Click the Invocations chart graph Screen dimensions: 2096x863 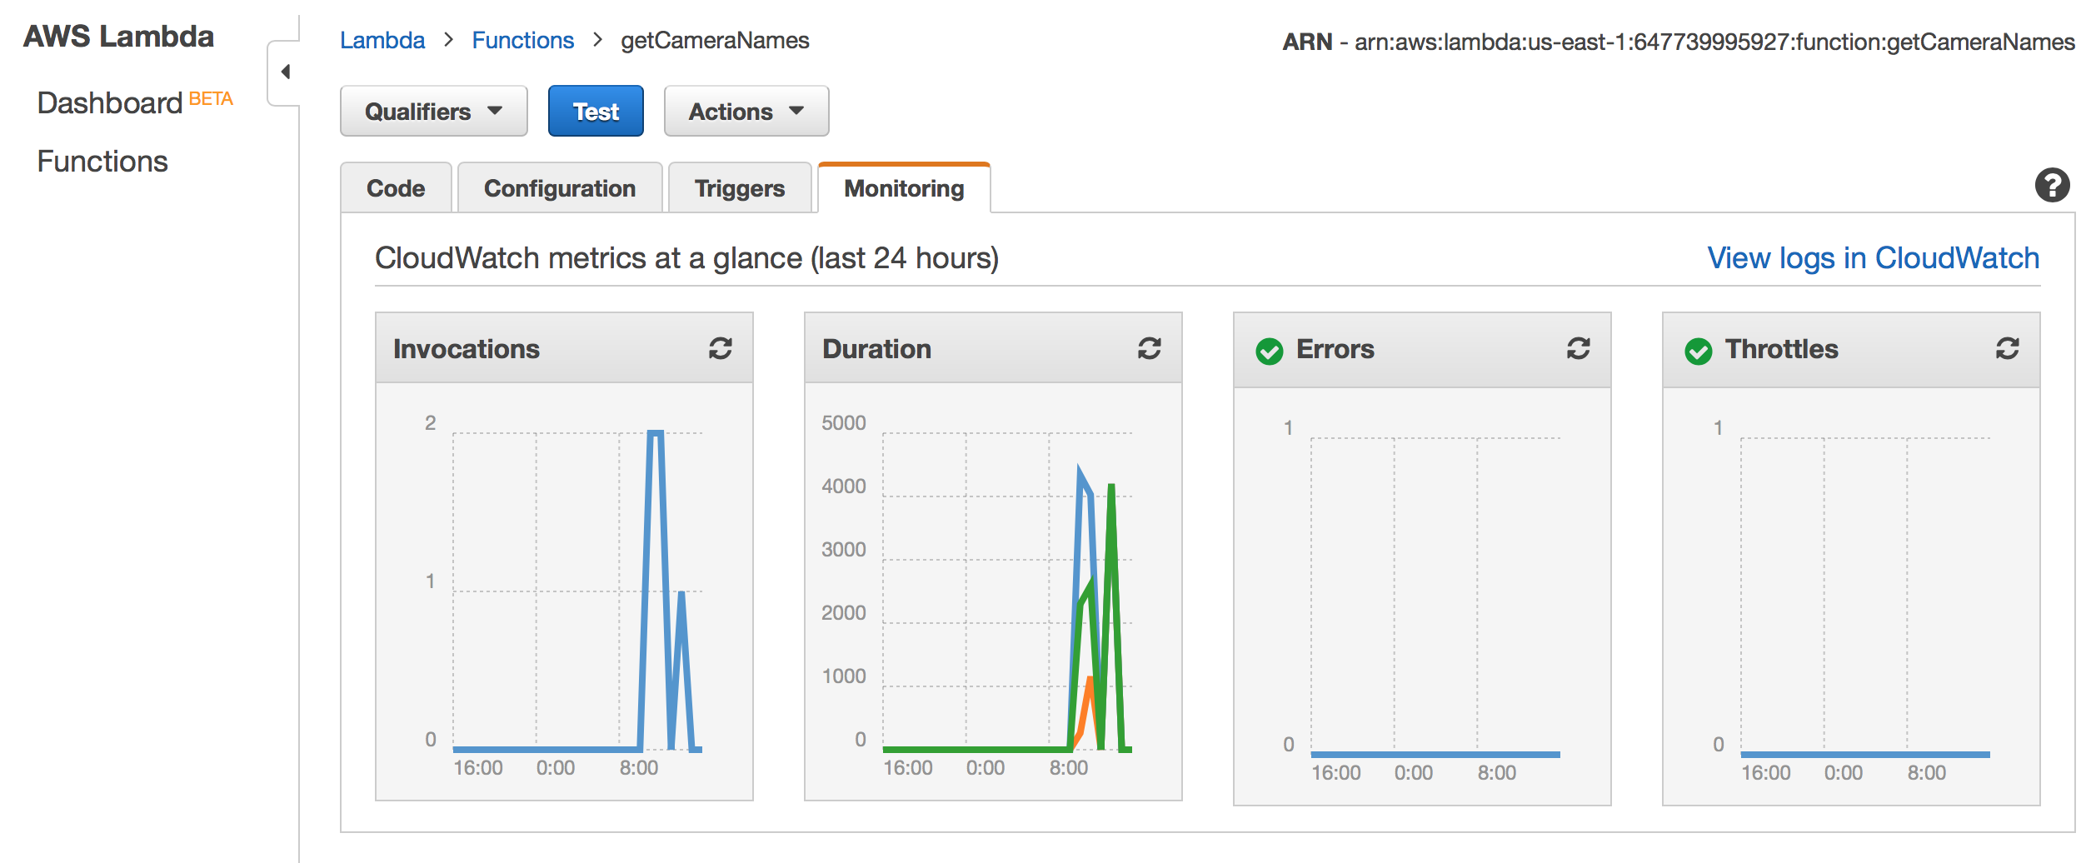coord(577,591)
